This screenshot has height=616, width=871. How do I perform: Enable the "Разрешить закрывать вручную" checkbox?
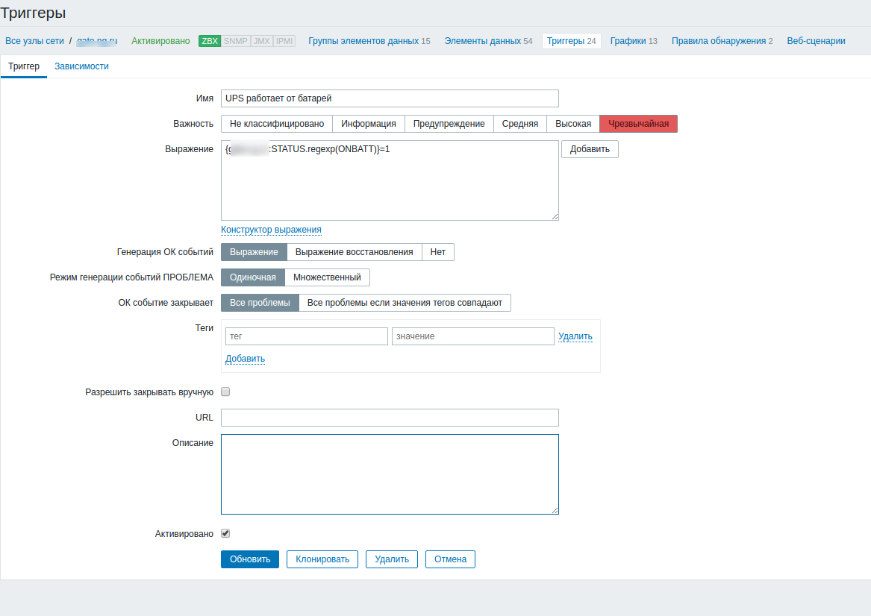click(225, 391)
